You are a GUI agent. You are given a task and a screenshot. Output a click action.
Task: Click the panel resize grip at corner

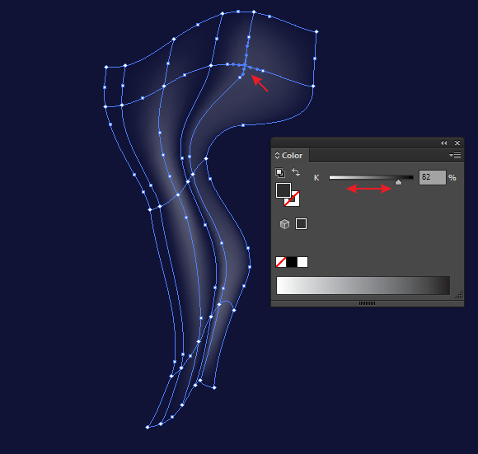click(x=459, y=295)
